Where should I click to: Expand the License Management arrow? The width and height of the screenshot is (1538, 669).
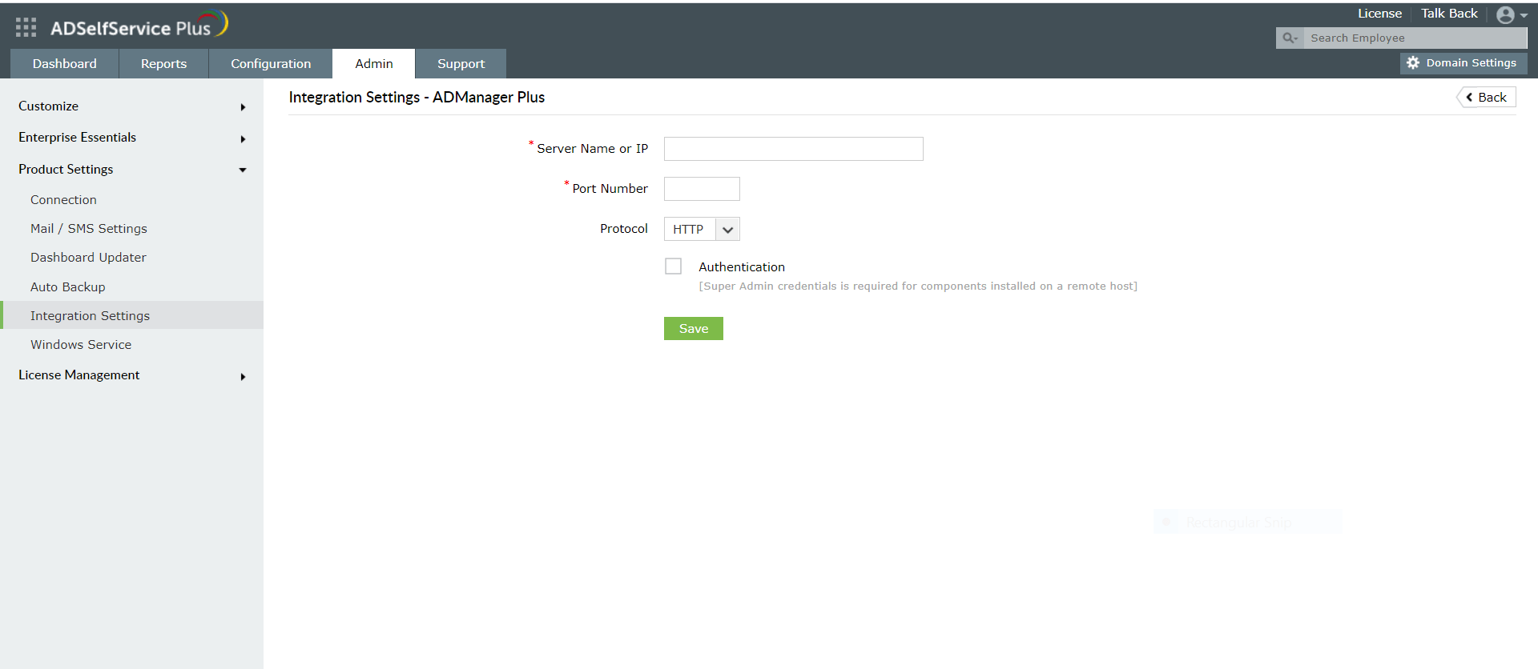(x=243, y=377)
